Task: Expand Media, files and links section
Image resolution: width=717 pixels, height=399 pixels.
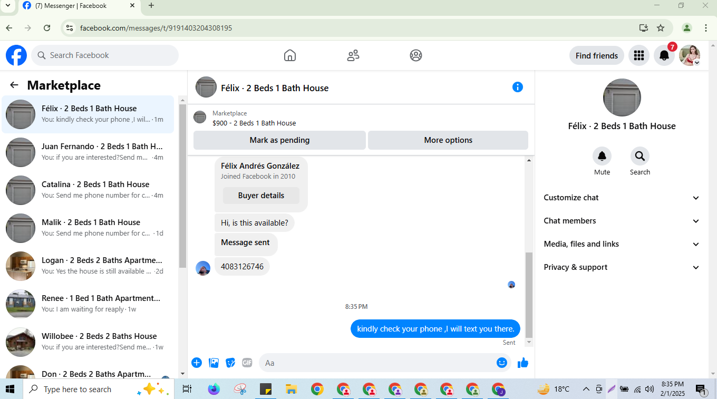Action: [622, 244]
